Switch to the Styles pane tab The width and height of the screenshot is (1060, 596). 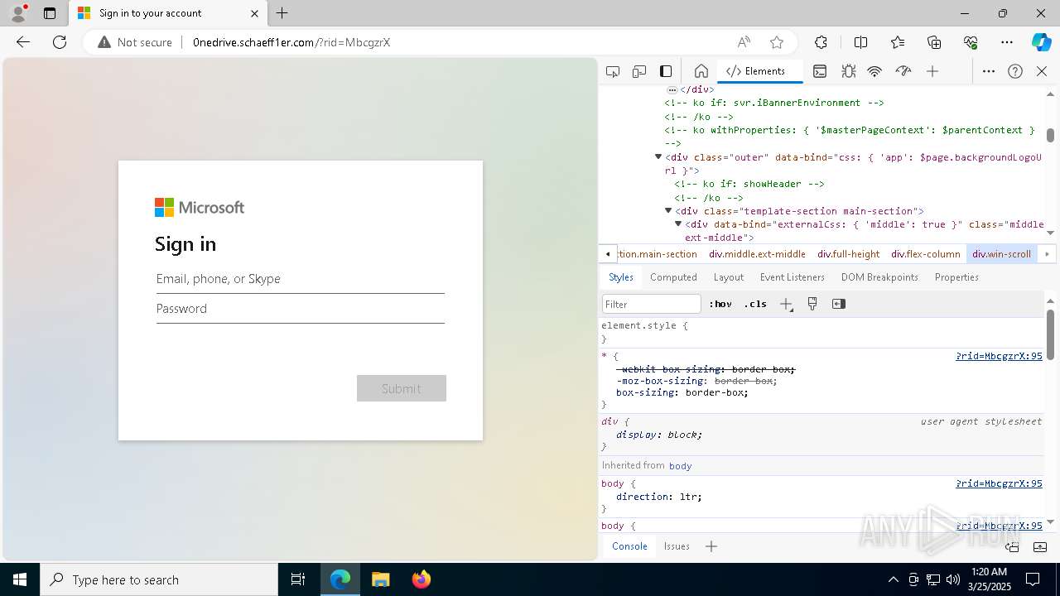point(621,277)
